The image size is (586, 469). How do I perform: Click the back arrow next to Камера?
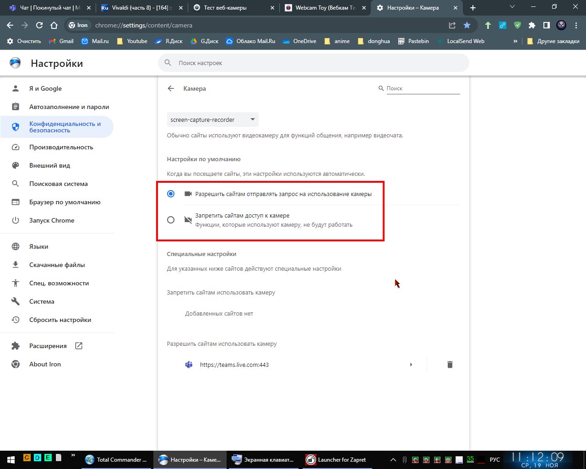(171, 88)
